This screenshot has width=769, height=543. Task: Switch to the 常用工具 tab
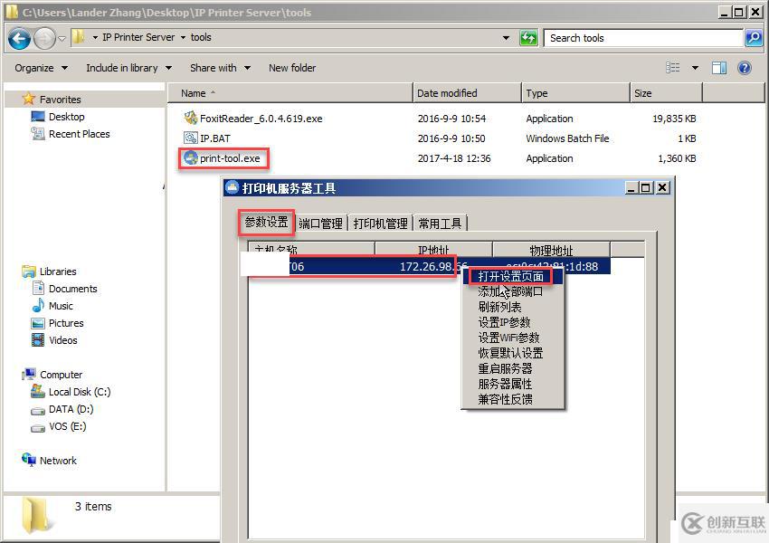pyautogui.click(x=440, y=224)
